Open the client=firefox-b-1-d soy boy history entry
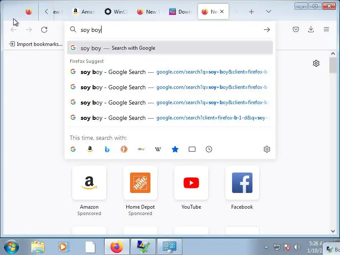 click(170, 118)
